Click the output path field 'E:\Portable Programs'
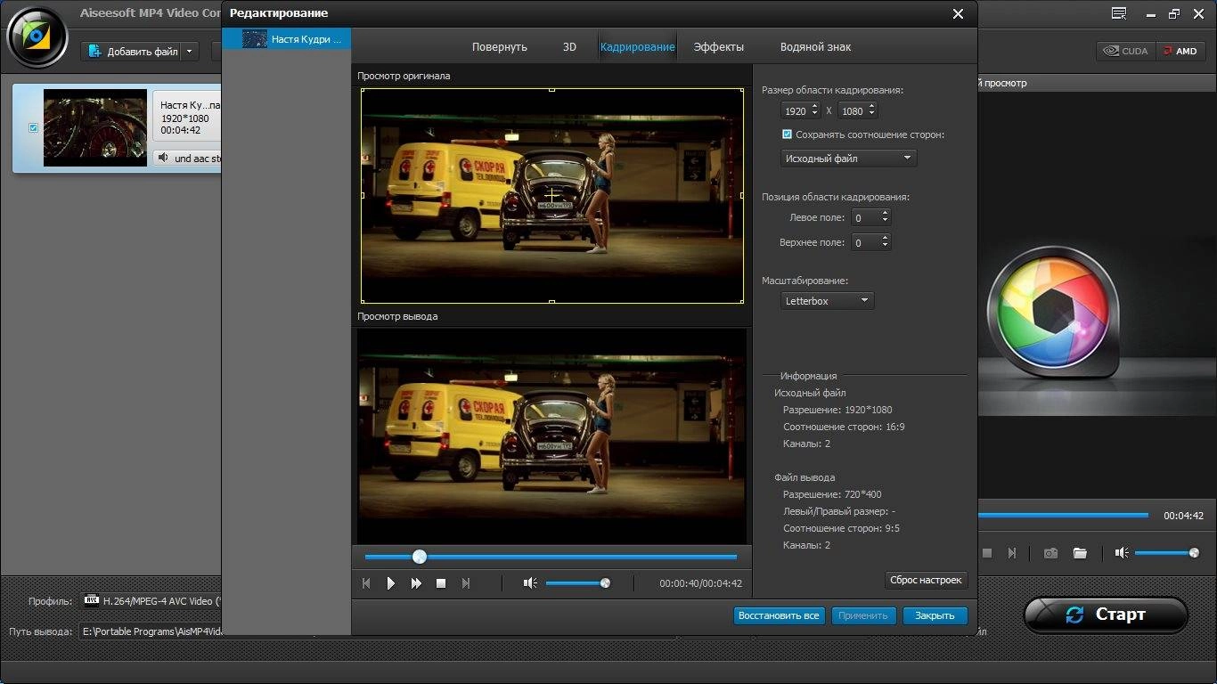Viewport: 1217px width, 684px height. click(150, 631)
